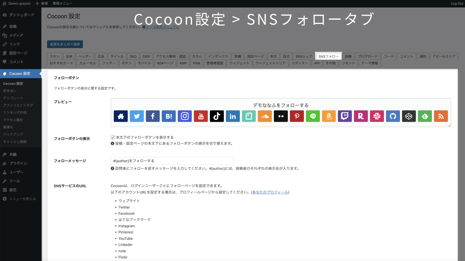Click the Rakuten ROOM follow icon
Viewport: 465px width, 261px height.
pos(361,116)
